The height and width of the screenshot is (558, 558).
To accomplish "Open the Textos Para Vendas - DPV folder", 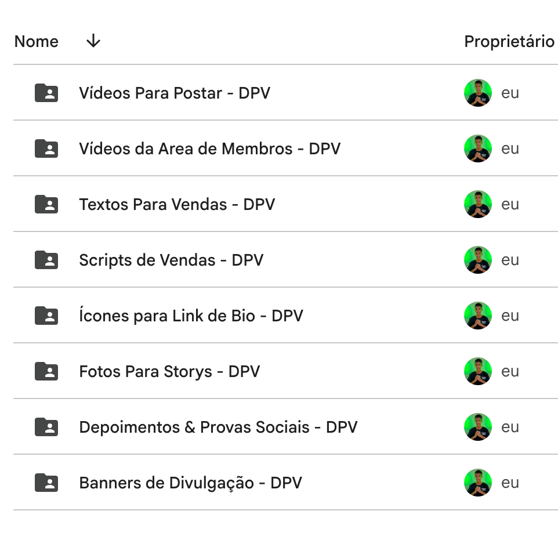I will 177,204.
